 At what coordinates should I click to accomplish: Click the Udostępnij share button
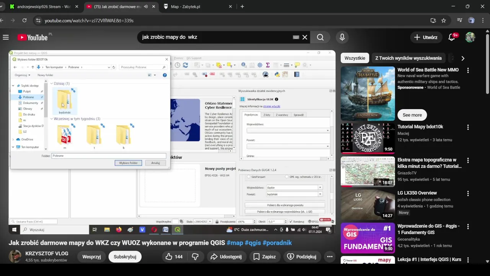point(226,256)
